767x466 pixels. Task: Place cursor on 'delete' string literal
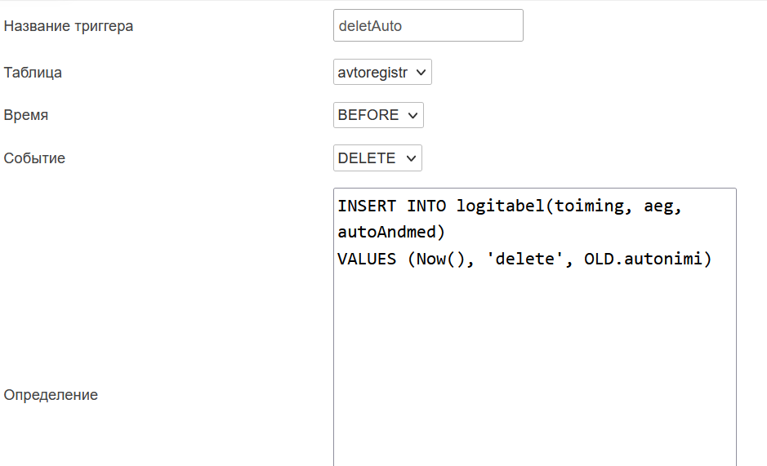point(524,259)
